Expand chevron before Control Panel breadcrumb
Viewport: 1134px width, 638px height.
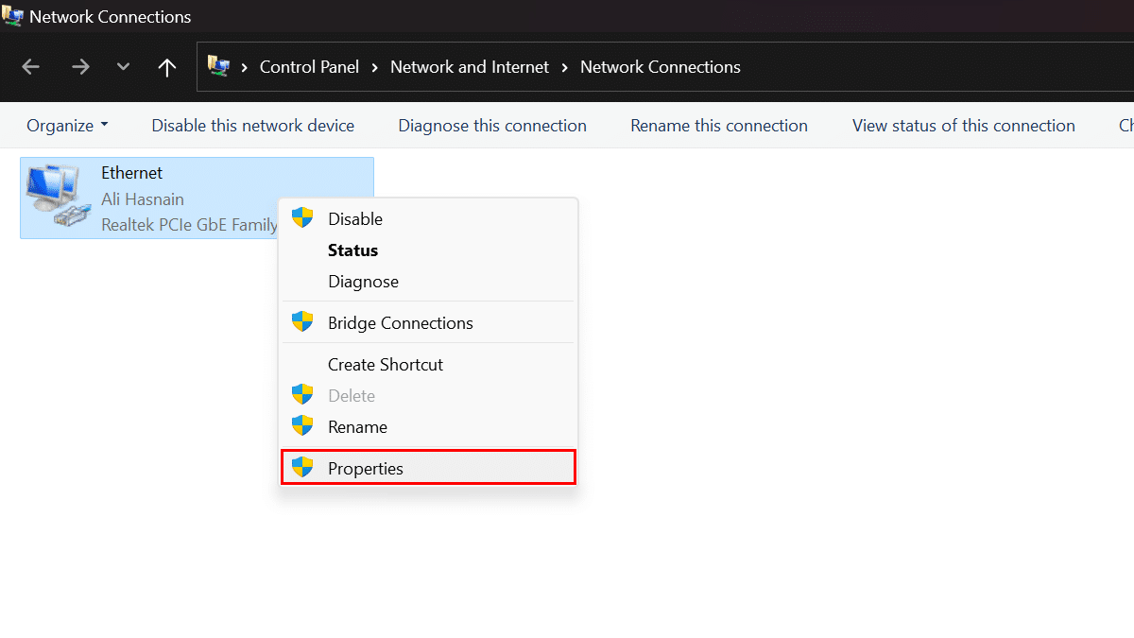(x=245, y=67)
